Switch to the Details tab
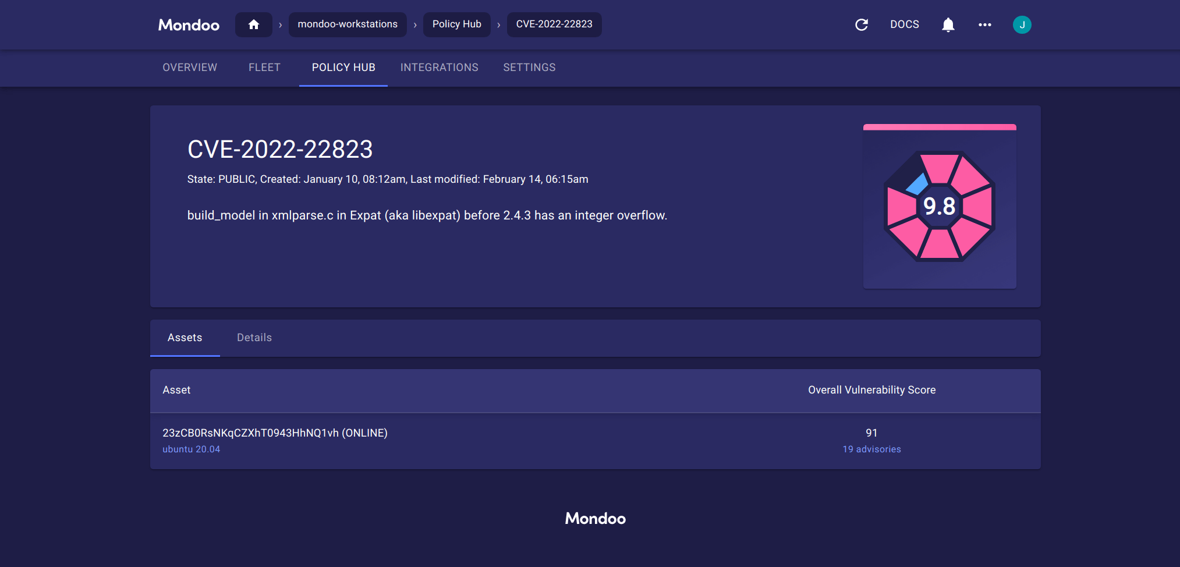Viewport: 1180px width, 567px height. [254, 338]
